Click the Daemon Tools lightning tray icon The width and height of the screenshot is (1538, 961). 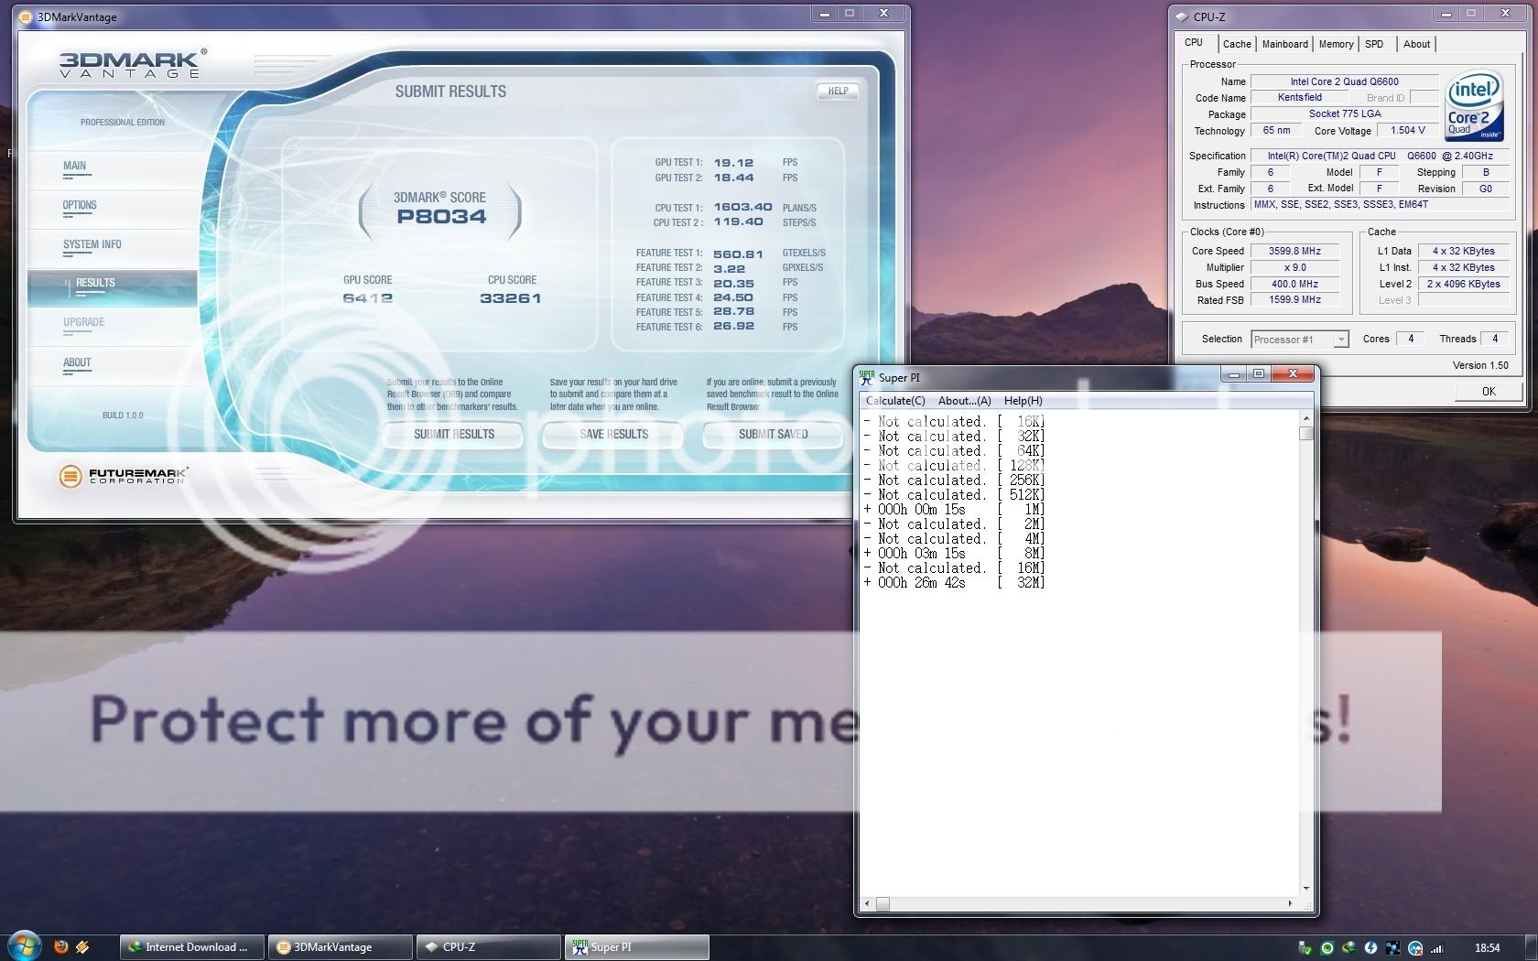[1370, 948]
